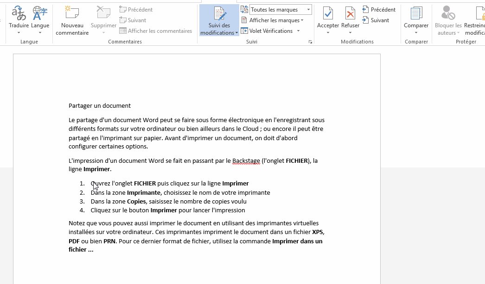The width and height of the screenshot is (485, 284).
Task: Click 'configurer certaines options.' text
Action: pos(108,146)
